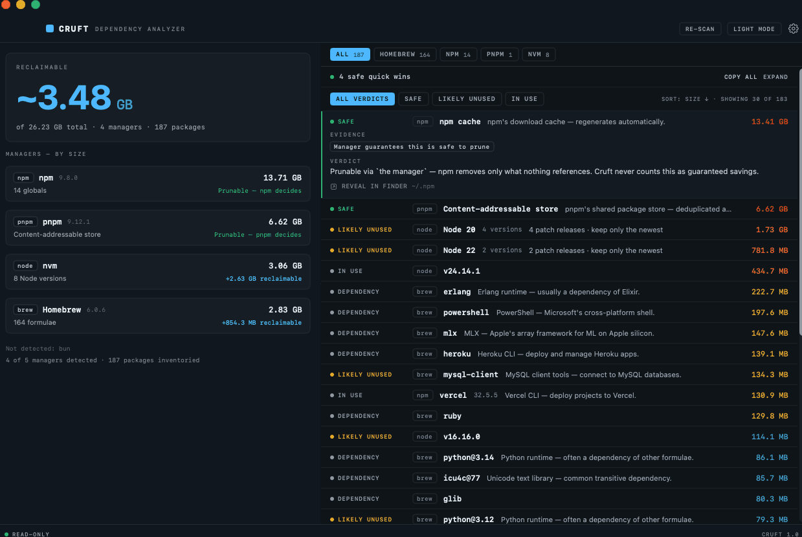Image resolution: width=802 pixels, height=537 pixels.
Task: Select the PNPM 1 tab
Action: click(x=499, y=55)
